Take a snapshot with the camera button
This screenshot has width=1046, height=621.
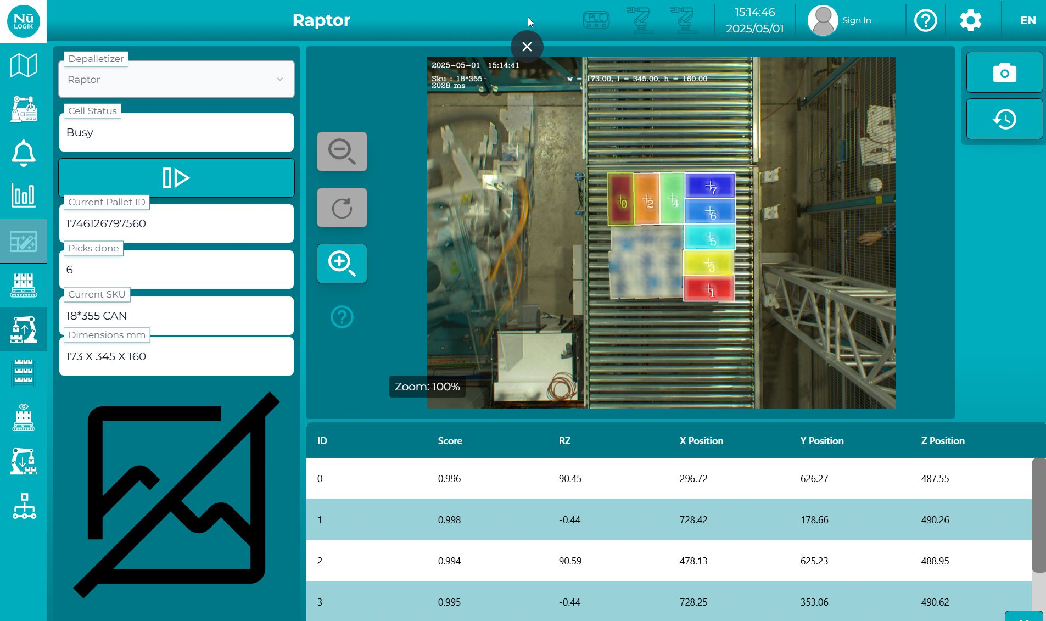click(1004, 72)
